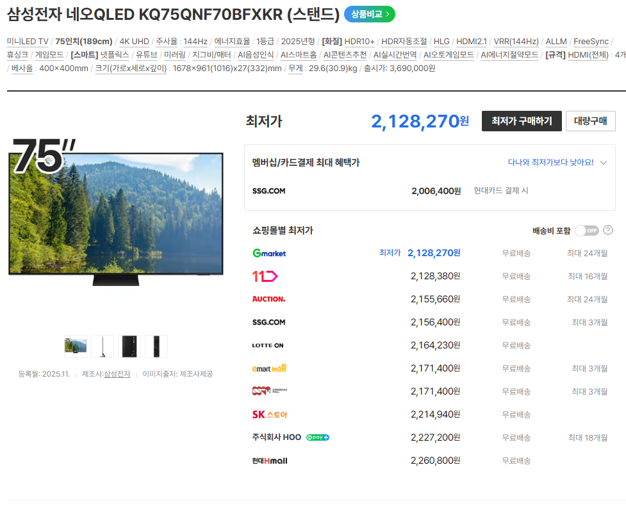Screen dimensions: 626x506
Task: Click the 최저가 구매하기 button
Action: 522,121
